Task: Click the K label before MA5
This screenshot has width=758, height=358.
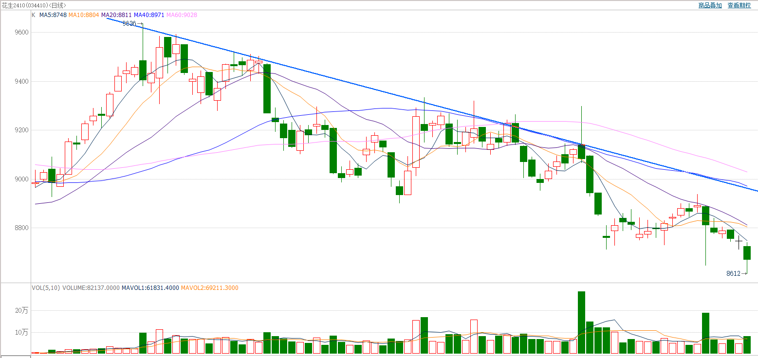Action: tap(33, 15)
